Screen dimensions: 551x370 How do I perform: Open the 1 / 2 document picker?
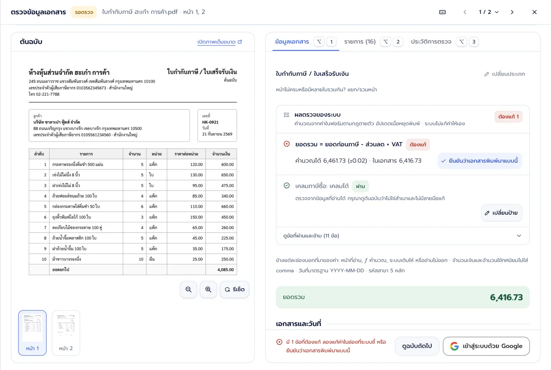[489, 12]
